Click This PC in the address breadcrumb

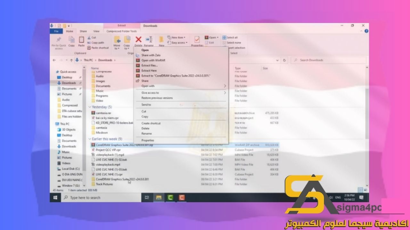(88, 60)
